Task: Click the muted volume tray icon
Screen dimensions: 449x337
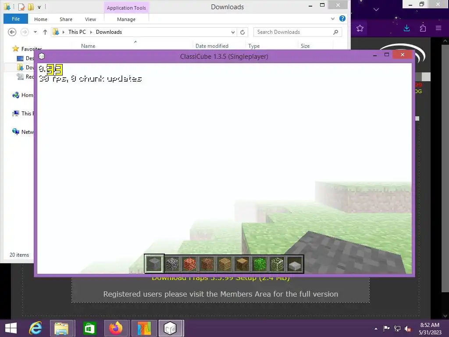Action: click(x=408, y=329)
